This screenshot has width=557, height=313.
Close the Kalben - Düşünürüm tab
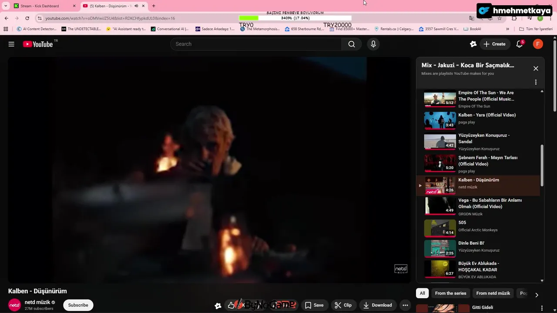[143, 6]
